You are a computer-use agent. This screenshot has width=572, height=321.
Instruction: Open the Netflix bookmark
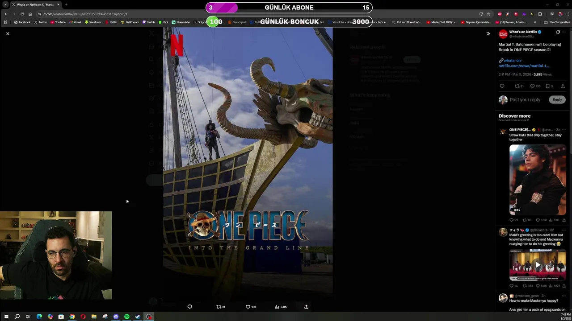click(x=111, y=22)
